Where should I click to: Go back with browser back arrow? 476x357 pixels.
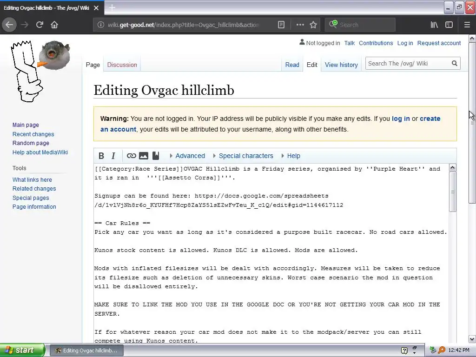click(x=9, y=25)
